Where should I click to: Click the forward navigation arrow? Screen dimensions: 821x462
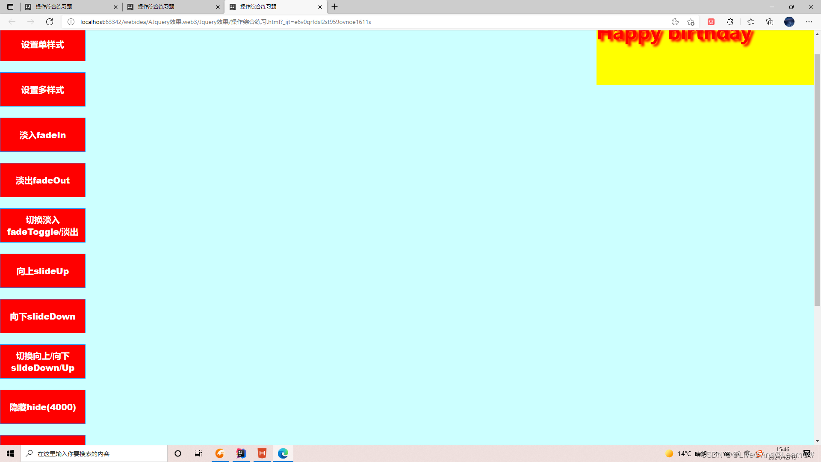coord(31,22)
